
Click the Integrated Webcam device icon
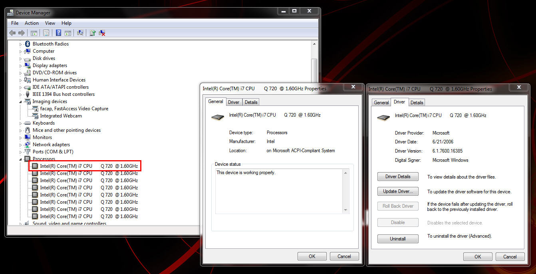35,116
